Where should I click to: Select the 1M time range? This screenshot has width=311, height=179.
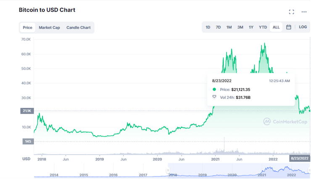pos(229,27)
